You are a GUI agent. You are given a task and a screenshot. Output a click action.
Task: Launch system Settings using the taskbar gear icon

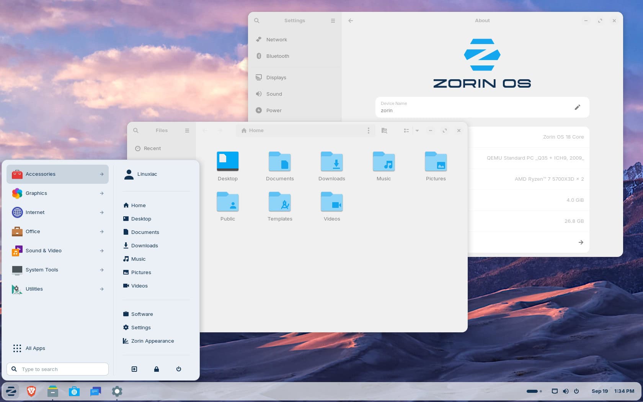pyautogui.click(x=117, y=391)
